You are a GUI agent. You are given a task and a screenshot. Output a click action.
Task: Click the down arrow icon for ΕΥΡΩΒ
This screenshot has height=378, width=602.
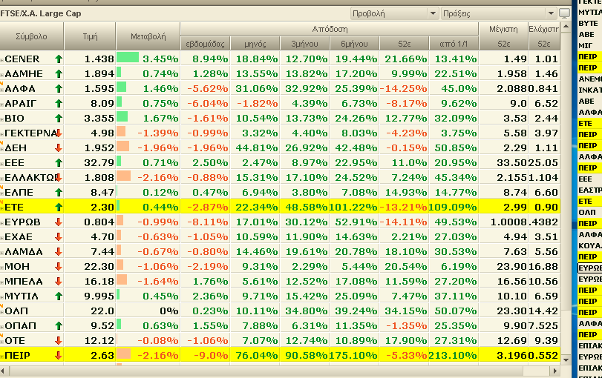click(x=59, y=222)
